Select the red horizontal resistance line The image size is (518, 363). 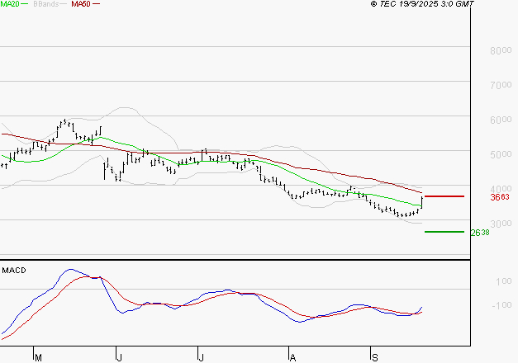[444, 196]
